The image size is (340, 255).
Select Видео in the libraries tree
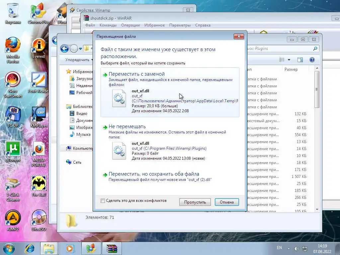click(82, 114)
